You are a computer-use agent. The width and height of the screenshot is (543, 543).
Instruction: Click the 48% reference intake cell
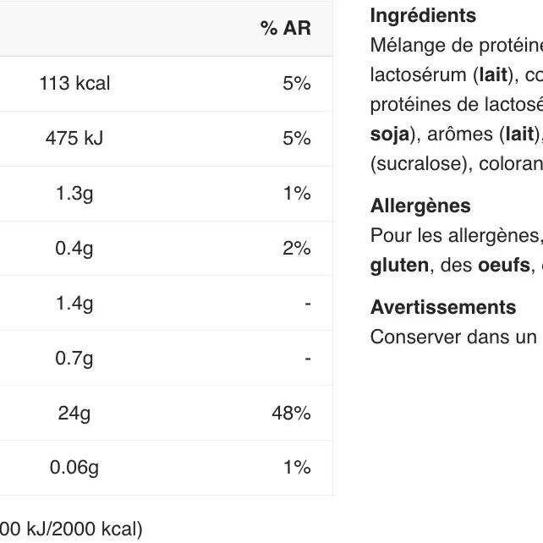click(x=291, y=414)
